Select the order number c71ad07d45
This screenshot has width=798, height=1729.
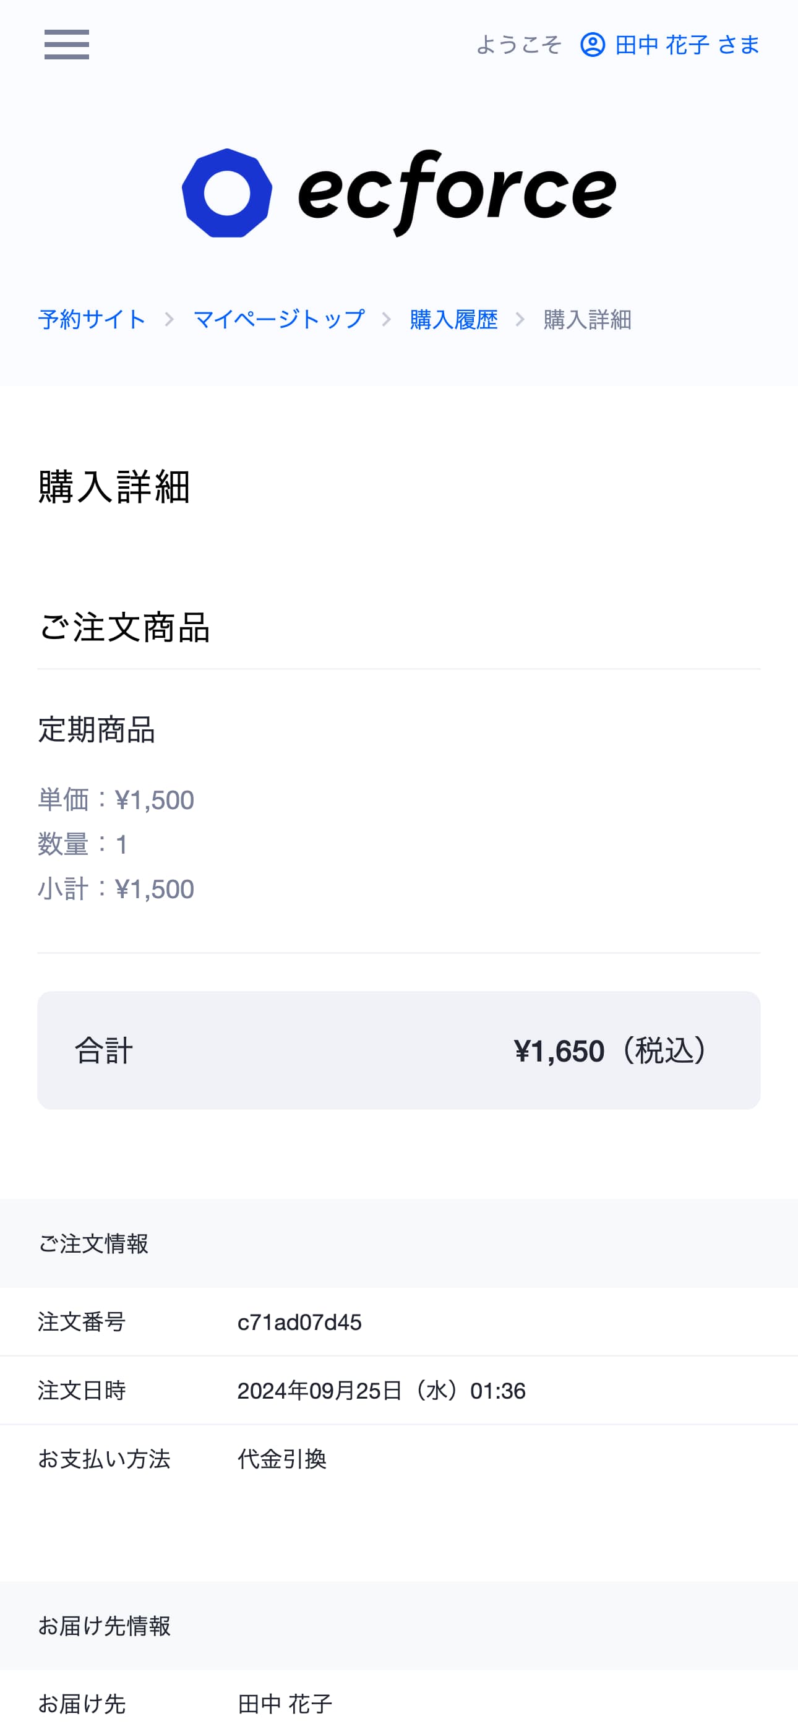(x=299, y=1322)
